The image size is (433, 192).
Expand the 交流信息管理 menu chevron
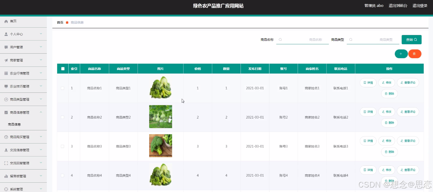41,150
